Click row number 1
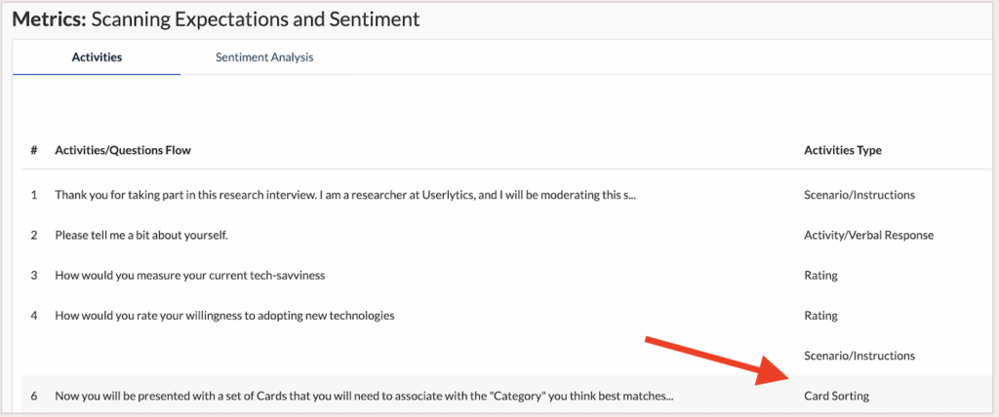Image resolution: width=999 pixels, height=417 pixels. pos(34,195)
